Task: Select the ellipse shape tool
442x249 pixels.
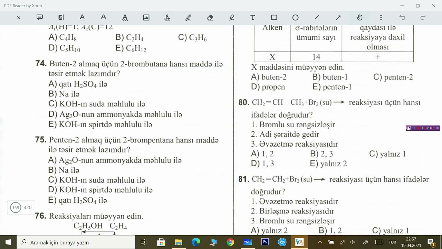Action: [296, 17]
